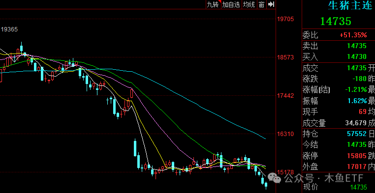Viewport: 375px width, 193px height.
Task: Select the 委比 +51.35% row
Action: 339,35
